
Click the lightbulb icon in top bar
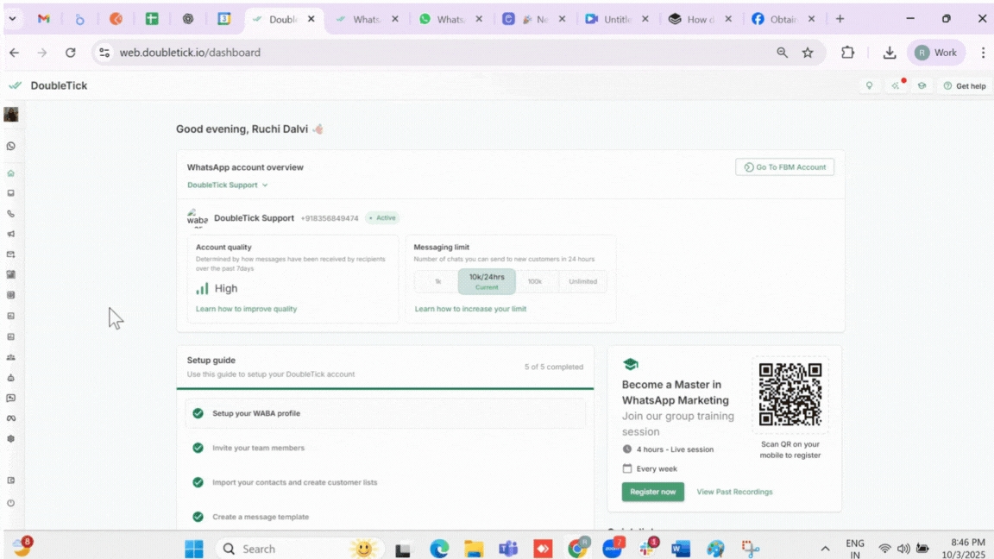pyautogui.click(x=869, y=85)
